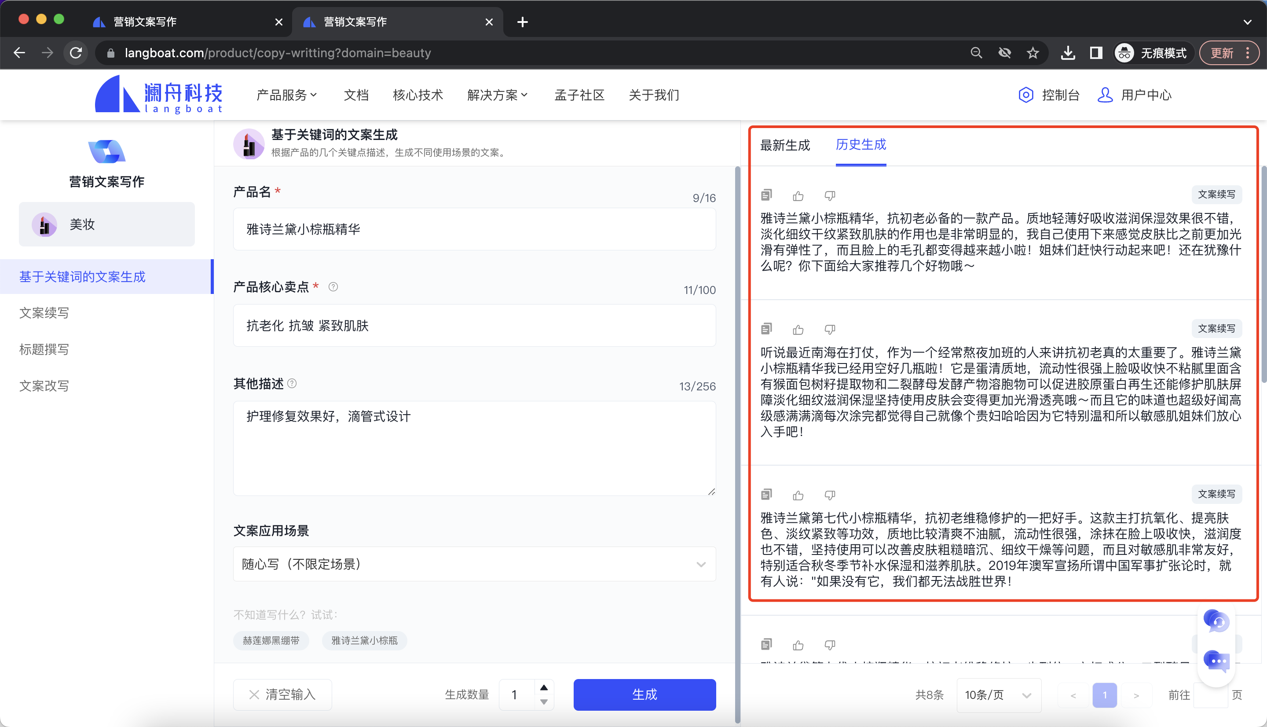Viewport: 1267px width, 727px height.
Task: Select the 美妆 category
Action: (x=107, y=224)
